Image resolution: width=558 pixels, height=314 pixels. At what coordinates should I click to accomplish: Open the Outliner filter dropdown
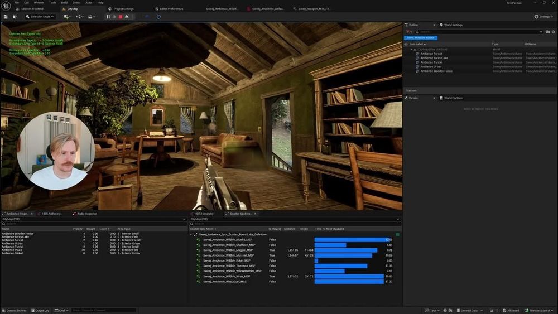coord(408,32)
